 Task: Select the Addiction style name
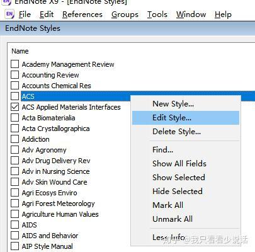tap(36, 139)
